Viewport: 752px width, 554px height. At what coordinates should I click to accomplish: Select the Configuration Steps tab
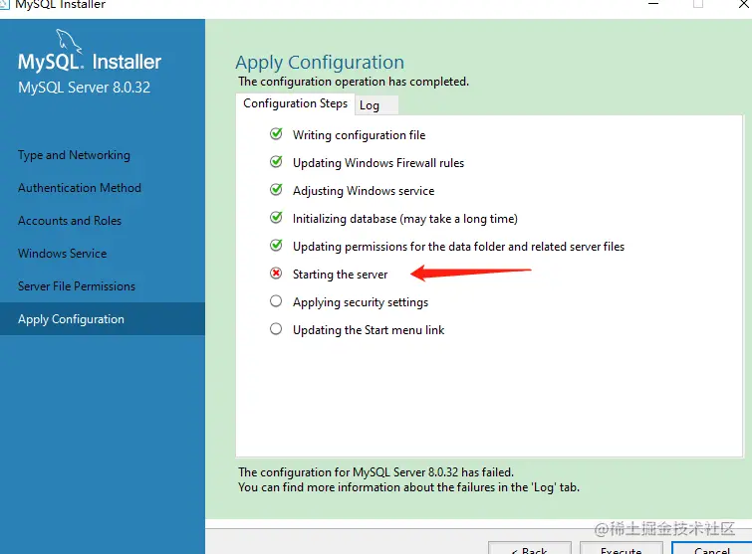coord(296,103)
